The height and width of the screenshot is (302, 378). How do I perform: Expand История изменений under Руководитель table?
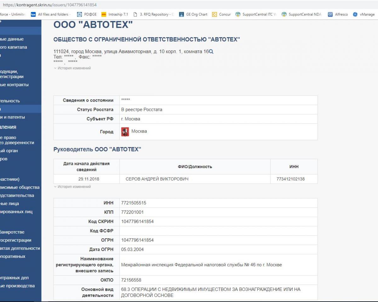point(72,187)
